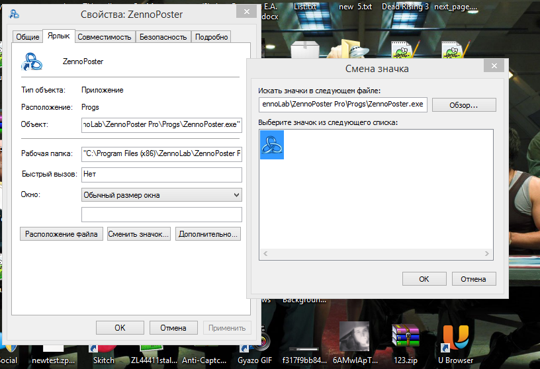This screenshot has height=369, width=540.
Task: Select the next_page desktop file
Action: coord(455,7)
